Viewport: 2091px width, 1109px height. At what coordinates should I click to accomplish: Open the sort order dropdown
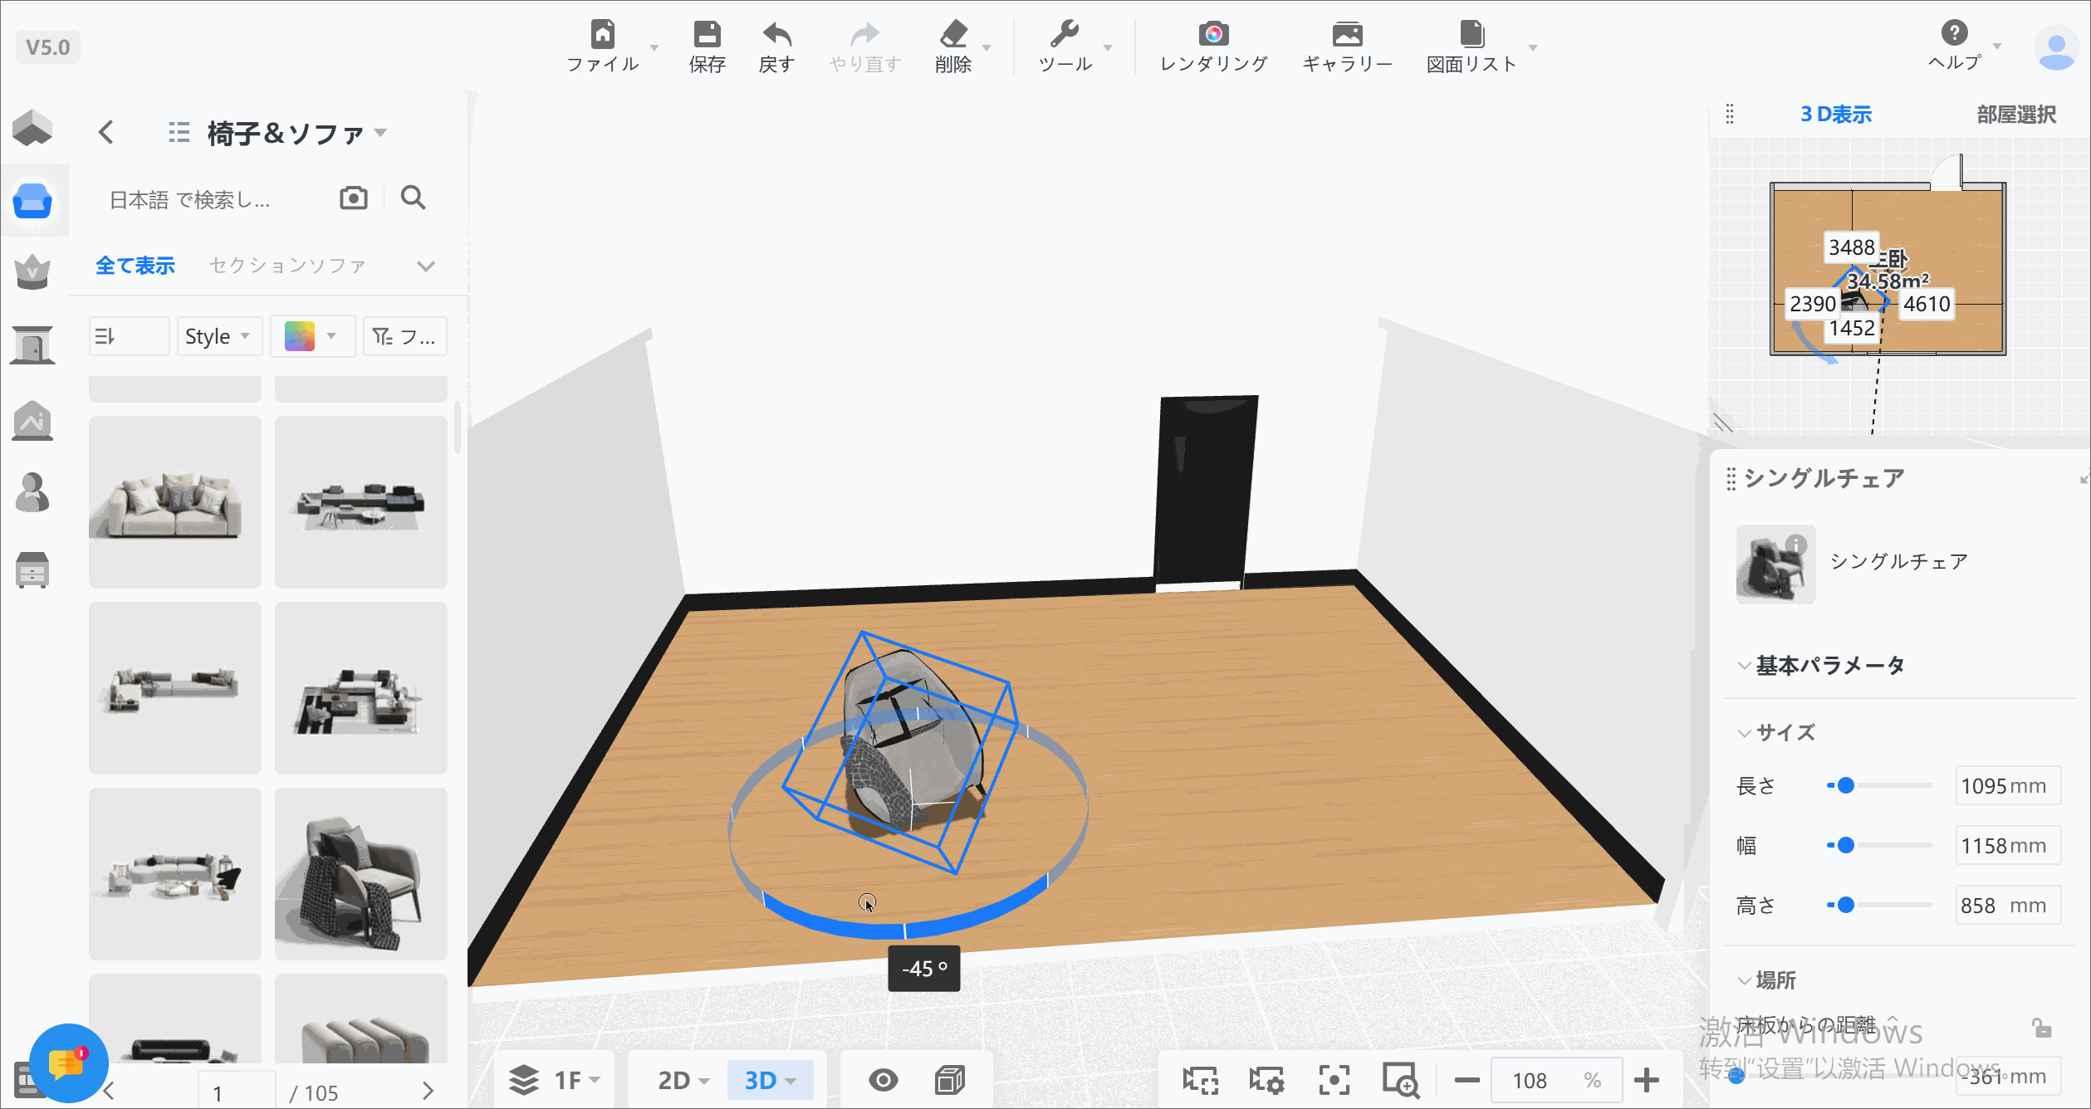point(129,336)
